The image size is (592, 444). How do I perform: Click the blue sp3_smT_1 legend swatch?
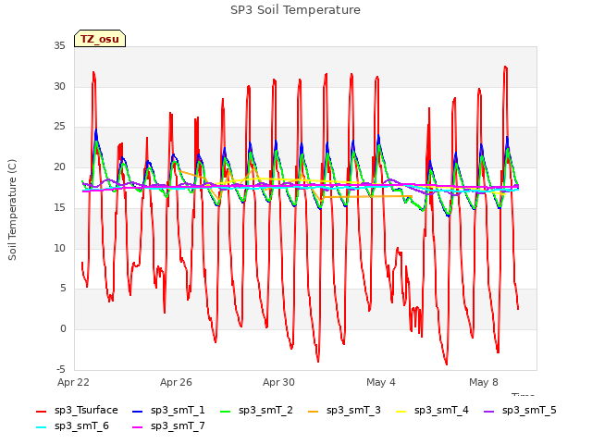coord(138,411)
